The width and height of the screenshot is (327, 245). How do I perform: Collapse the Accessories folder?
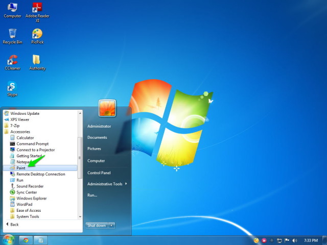click(x=20, y=132)
